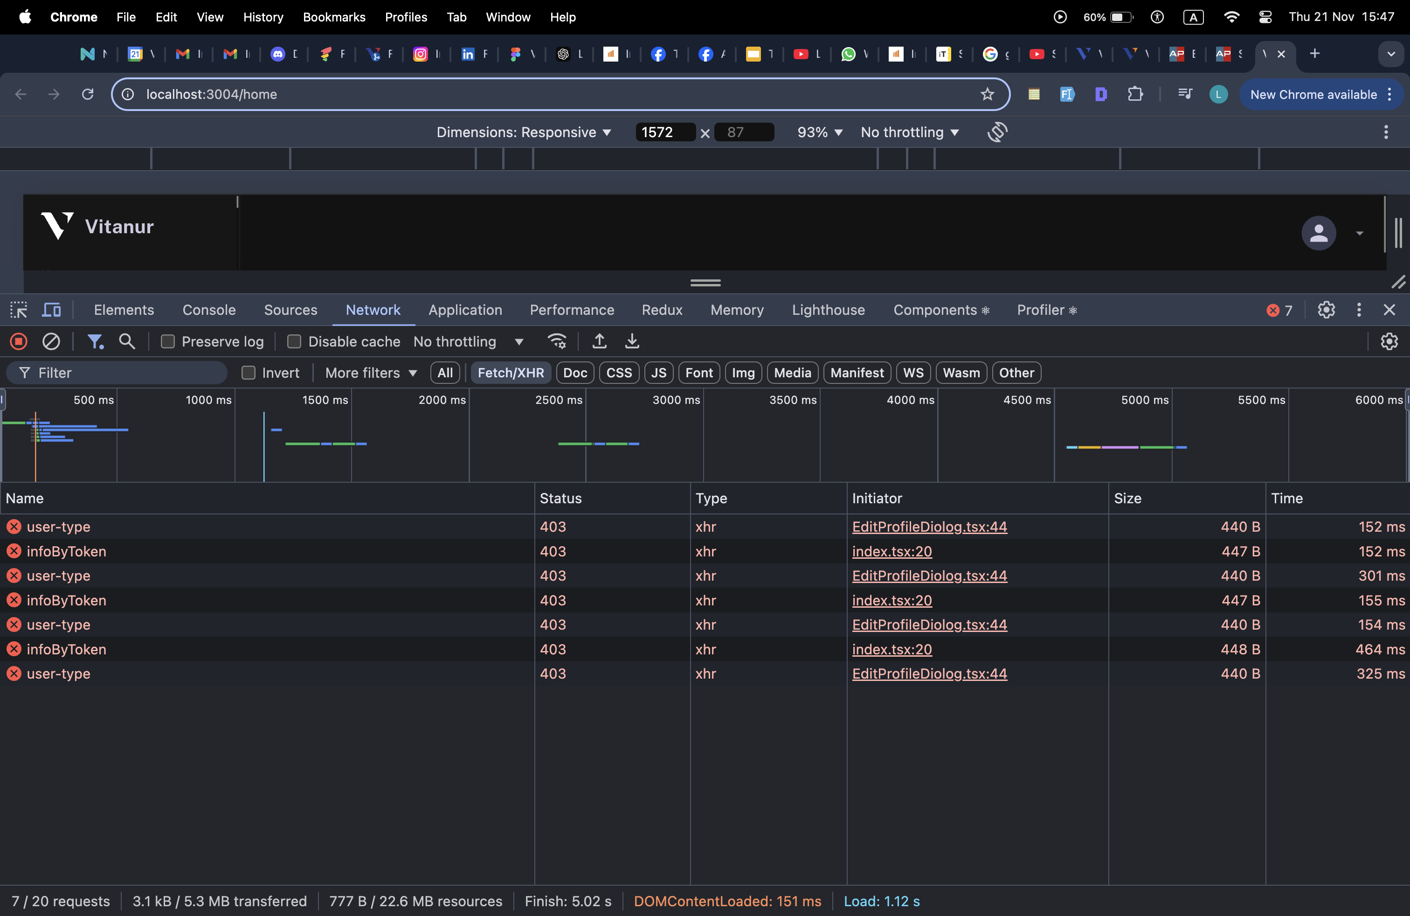Switch to the Sources tab
Image resolution: width=1410 pixels, height=916 pixels.
pyautogui.click(x=290, y=310)
